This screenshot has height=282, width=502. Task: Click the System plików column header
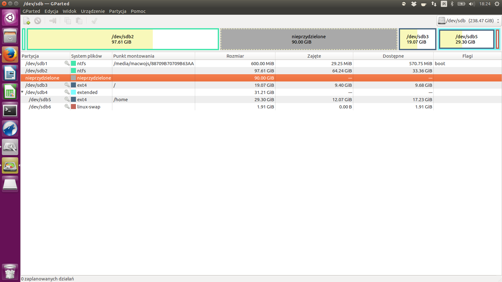[x=91, y=56]
